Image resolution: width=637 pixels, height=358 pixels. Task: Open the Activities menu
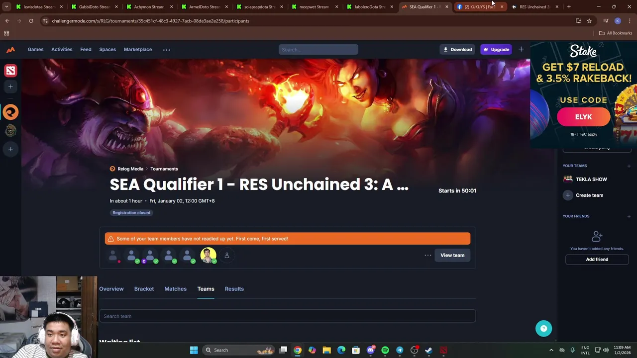(62, 49)
